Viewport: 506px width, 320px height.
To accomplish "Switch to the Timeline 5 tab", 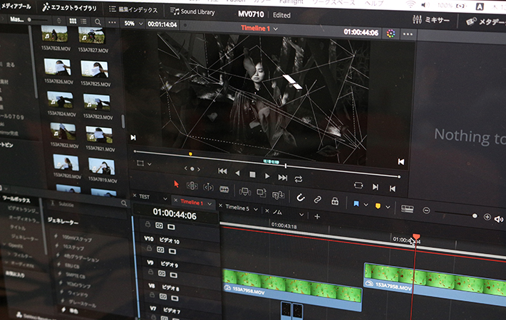I will pos(237,208).
